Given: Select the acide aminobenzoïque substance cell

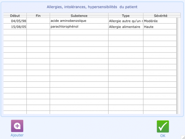Looking at the screenshot, I should click(79, 21).
